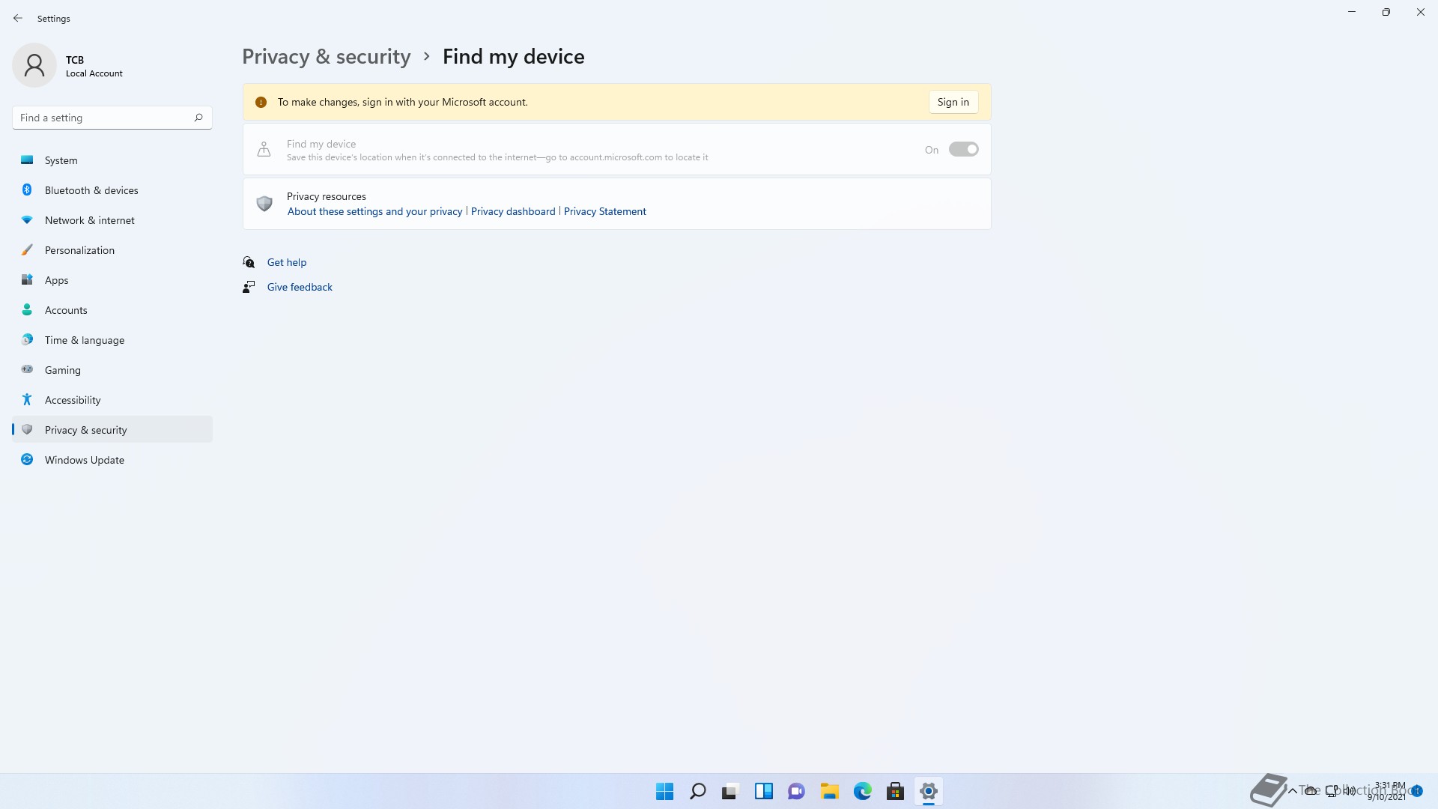Go to Network & internet

point(112,219)
